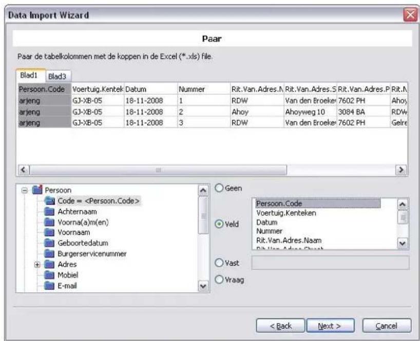
Task: Click the Persoon tree vertical scrollbar thumb
Action: [203, 215]
